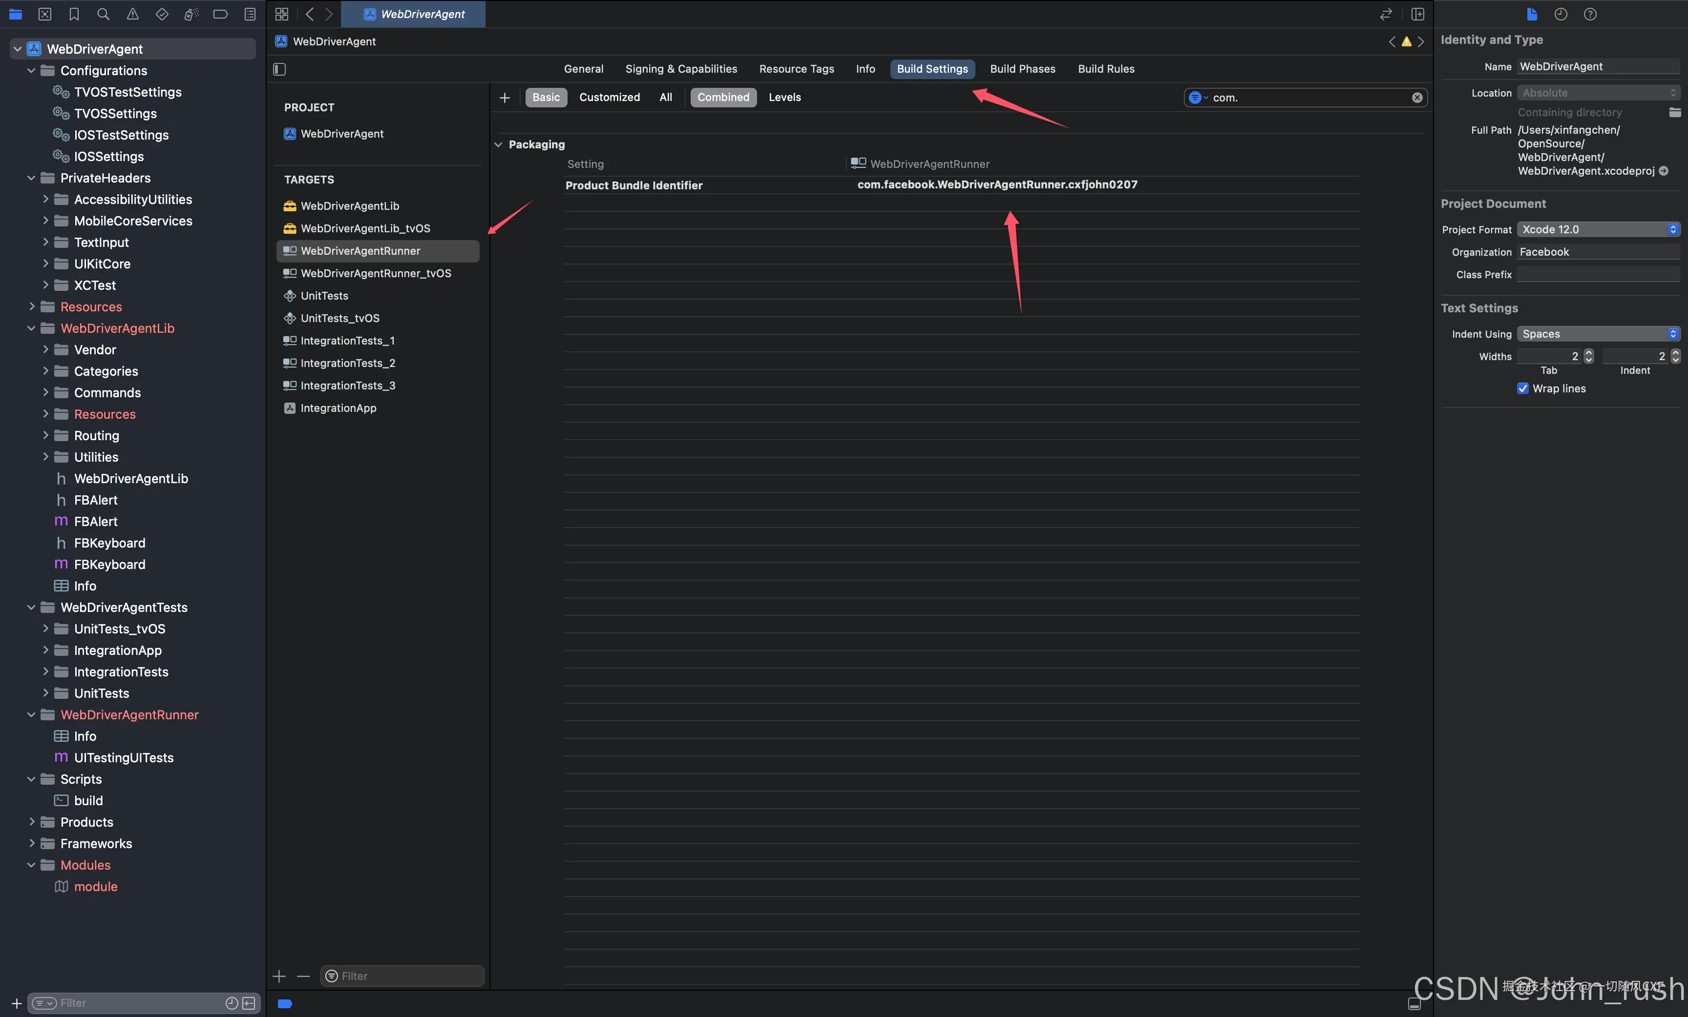Switch settings filter to Customized

[609, 97]
